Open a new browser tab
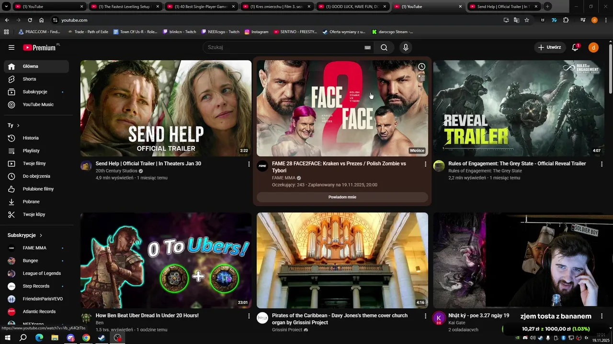Image resolution: width=613 pixels, height=344 pixels. point(547,7)
